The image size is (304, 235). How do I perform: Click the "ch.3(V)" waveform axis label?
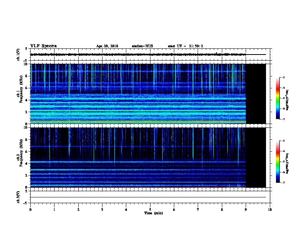[18, 197]
